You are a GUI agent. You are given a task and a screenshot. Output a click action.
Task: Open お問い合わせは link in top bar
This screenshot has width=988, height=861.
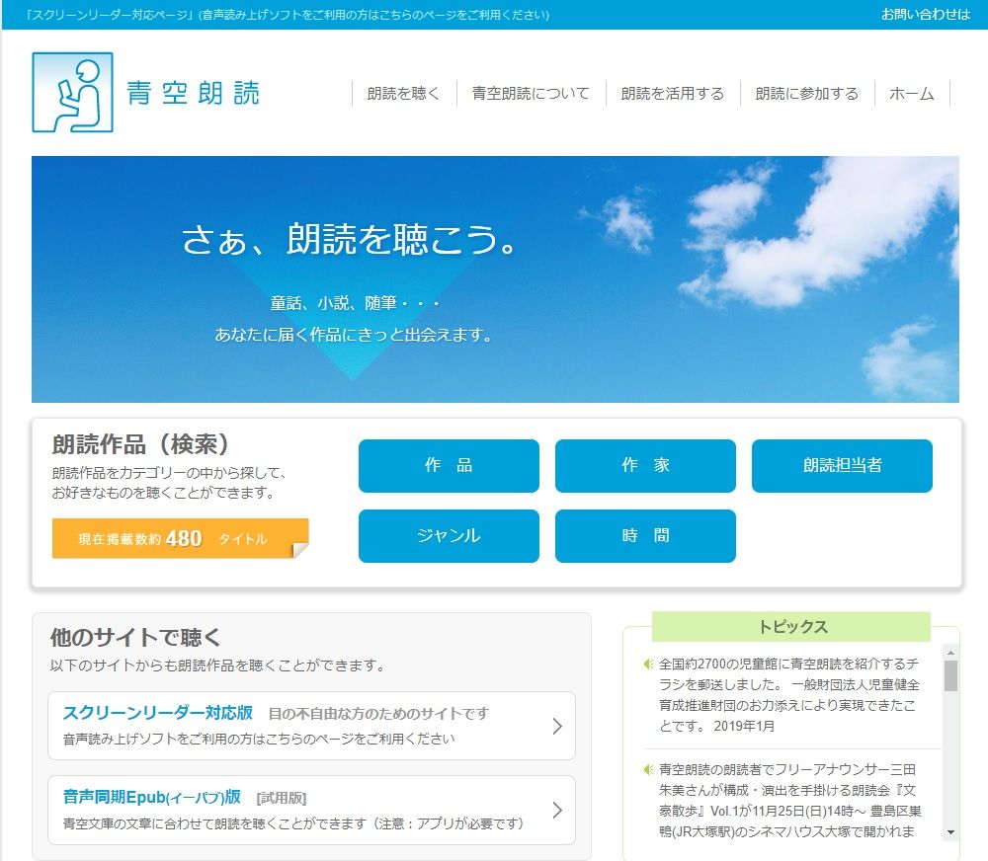point(925,15)
